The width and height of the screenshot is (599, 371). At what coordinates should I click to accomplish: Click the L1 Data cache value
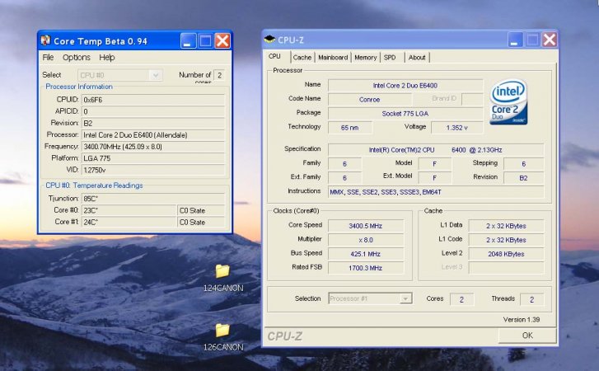[x=506, y=226]
